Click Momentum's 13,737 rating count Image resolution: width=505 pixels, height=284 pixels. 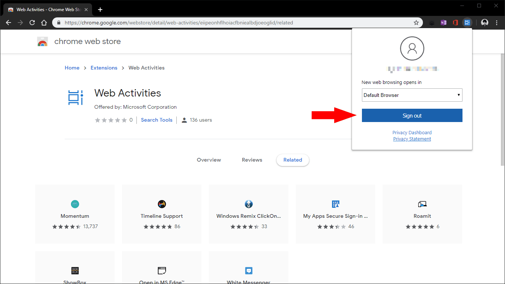(x=91, y=226)
